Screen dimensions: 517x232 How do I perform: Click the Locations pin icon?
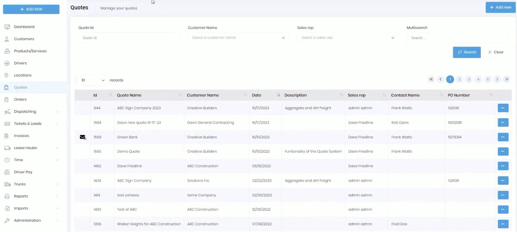(x=6, y=75)
